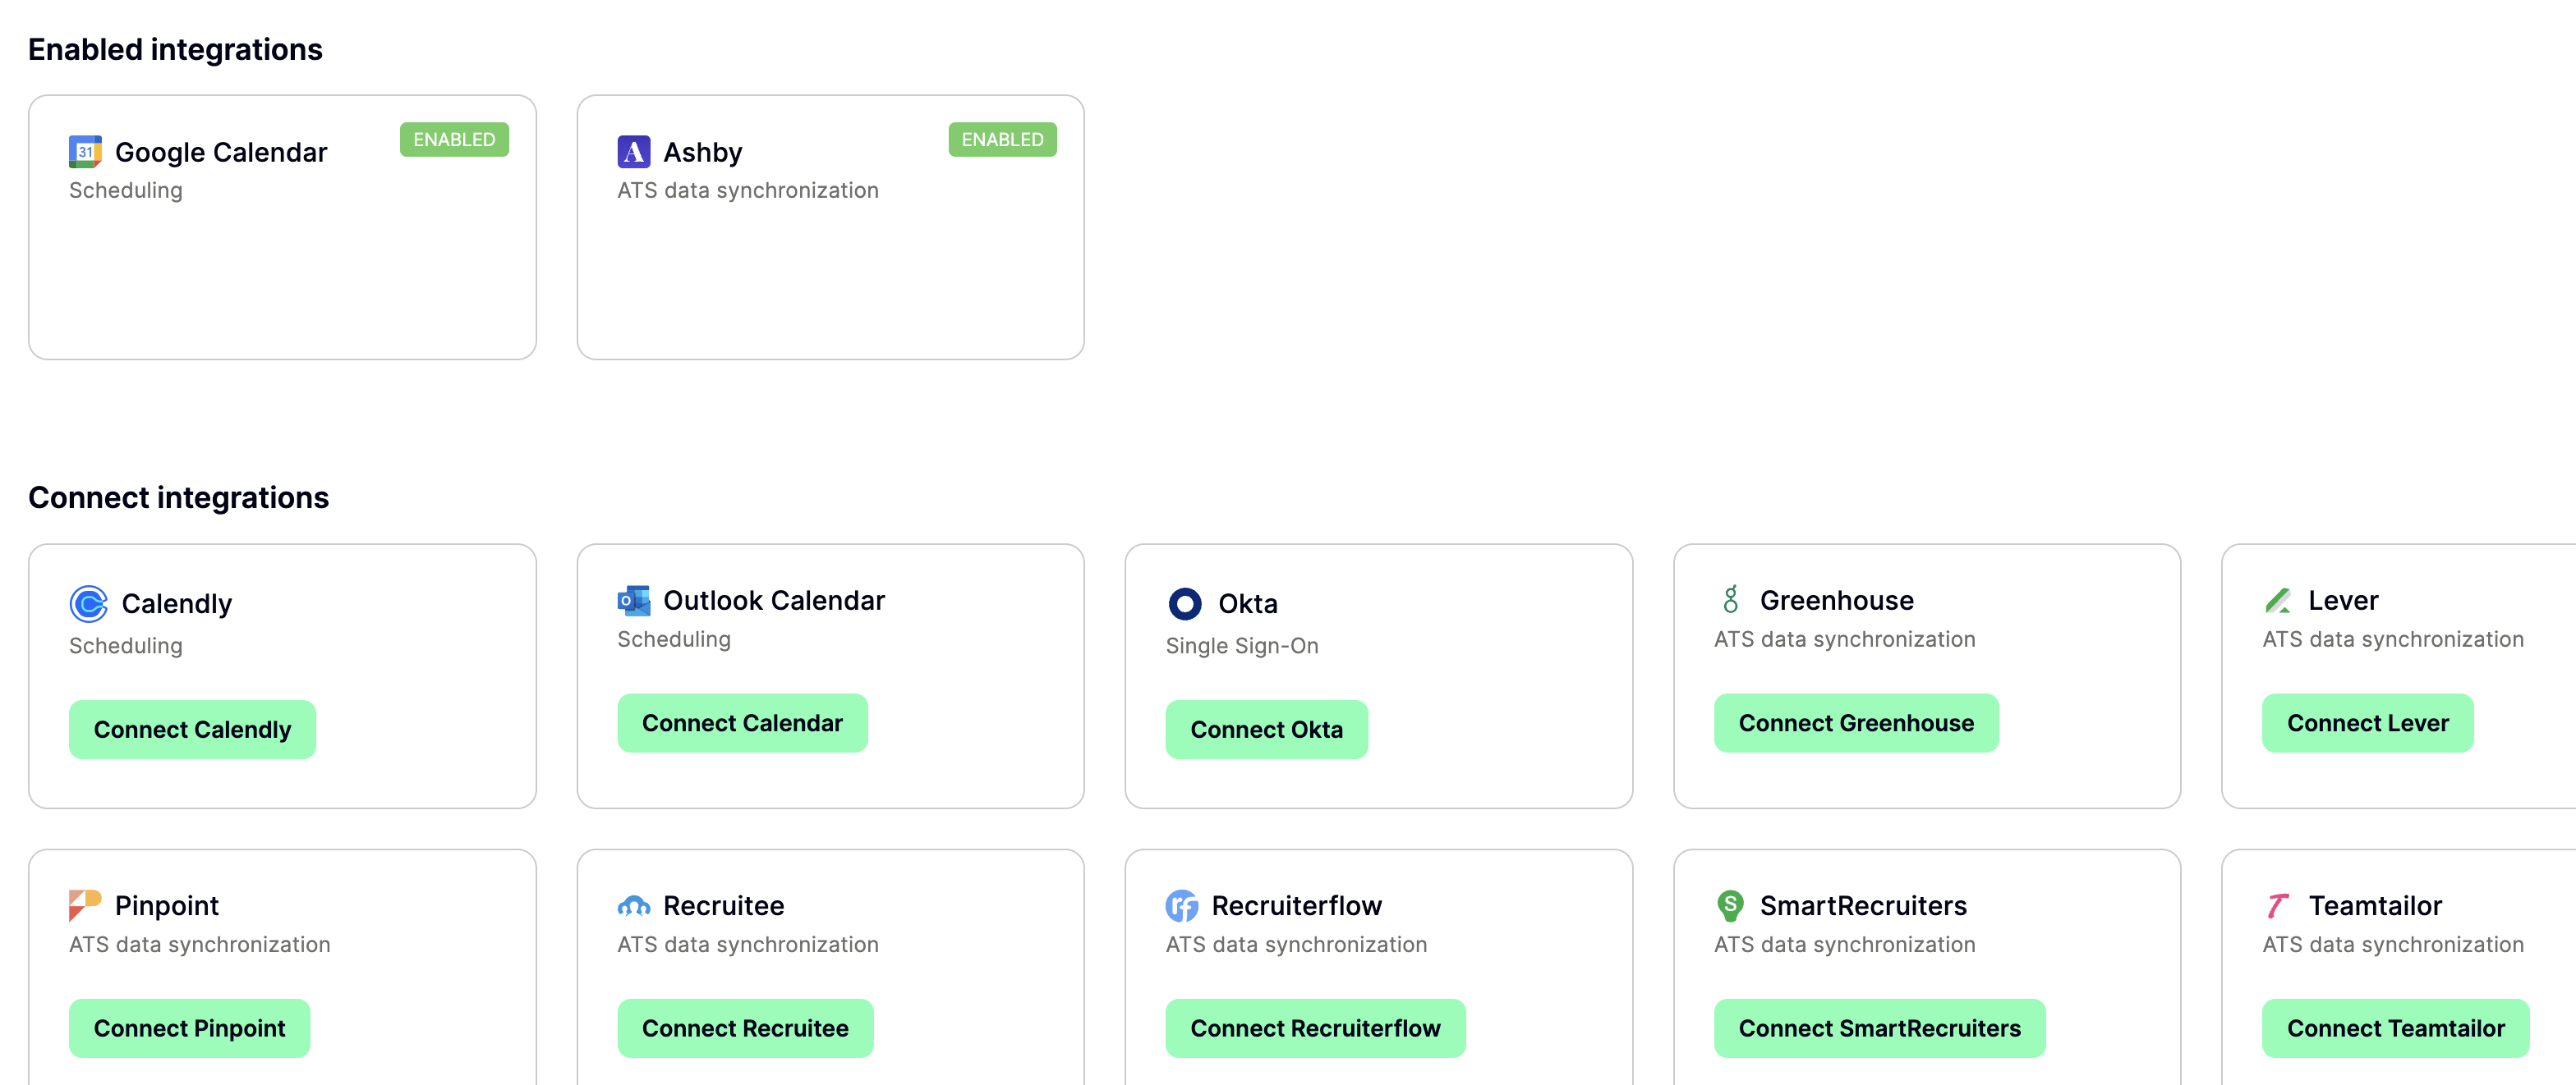Viewport: 2576px width, 1085px height.
Task: Click the Recruiterflow logo icon
Action: 1181,906
